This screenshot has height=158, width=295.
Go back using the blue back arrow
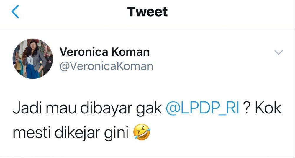[x=15, y=11]
